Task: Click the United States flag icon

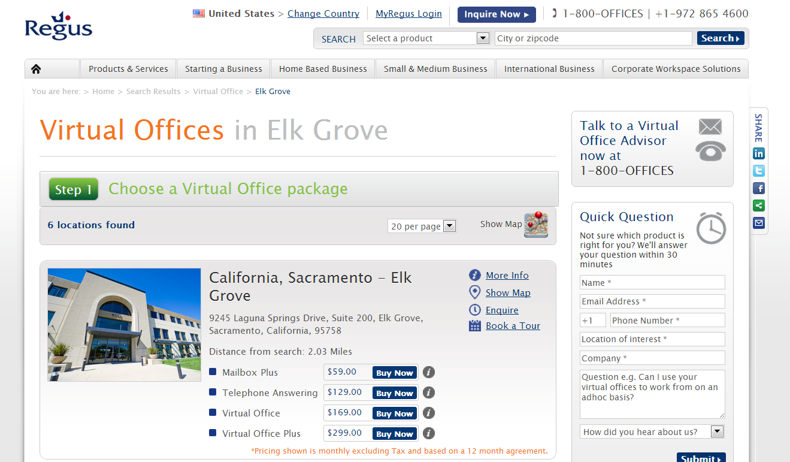Action: click(199, 13)
